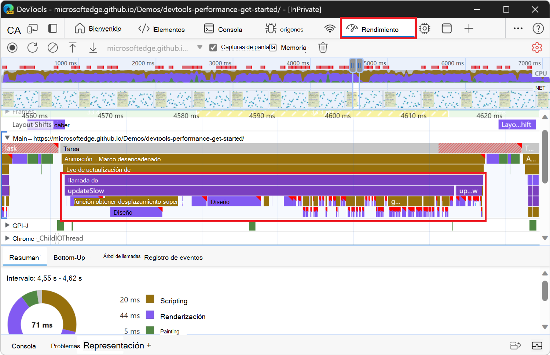Switch to the Problemas drawer tab
This screenshot has height=355, width=550.
coord(65,346)
